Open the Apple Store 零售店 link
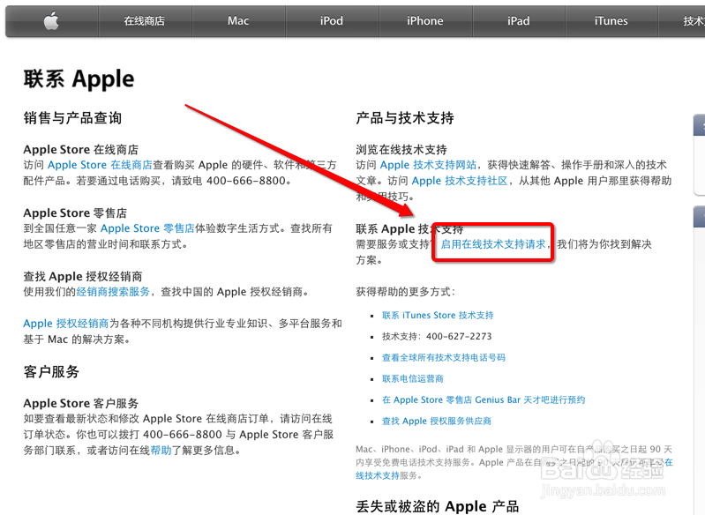Screen dimensions: 705x515 tap(147, 228)
